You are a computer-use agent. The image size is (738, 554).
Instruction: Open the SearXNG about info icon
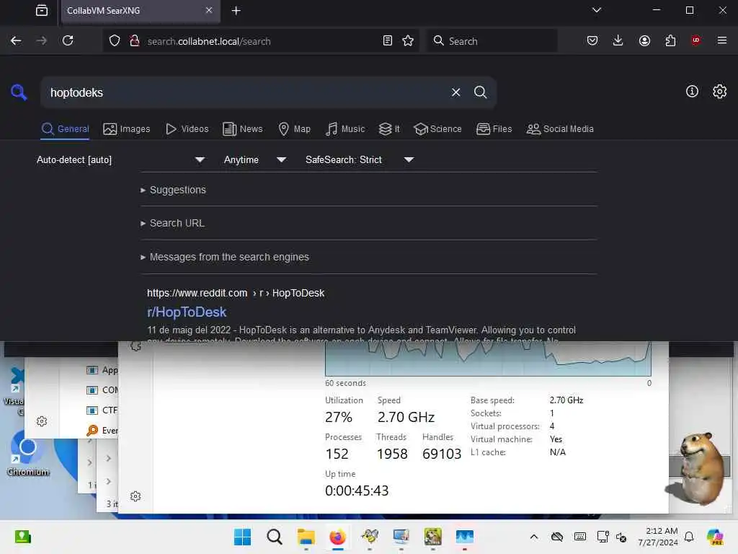pyautogui.click(x=692, y=92)
